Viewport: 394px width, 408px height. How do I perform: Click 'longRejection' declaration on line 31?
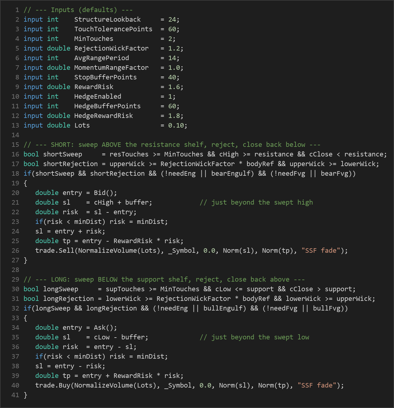pos(68,299)
